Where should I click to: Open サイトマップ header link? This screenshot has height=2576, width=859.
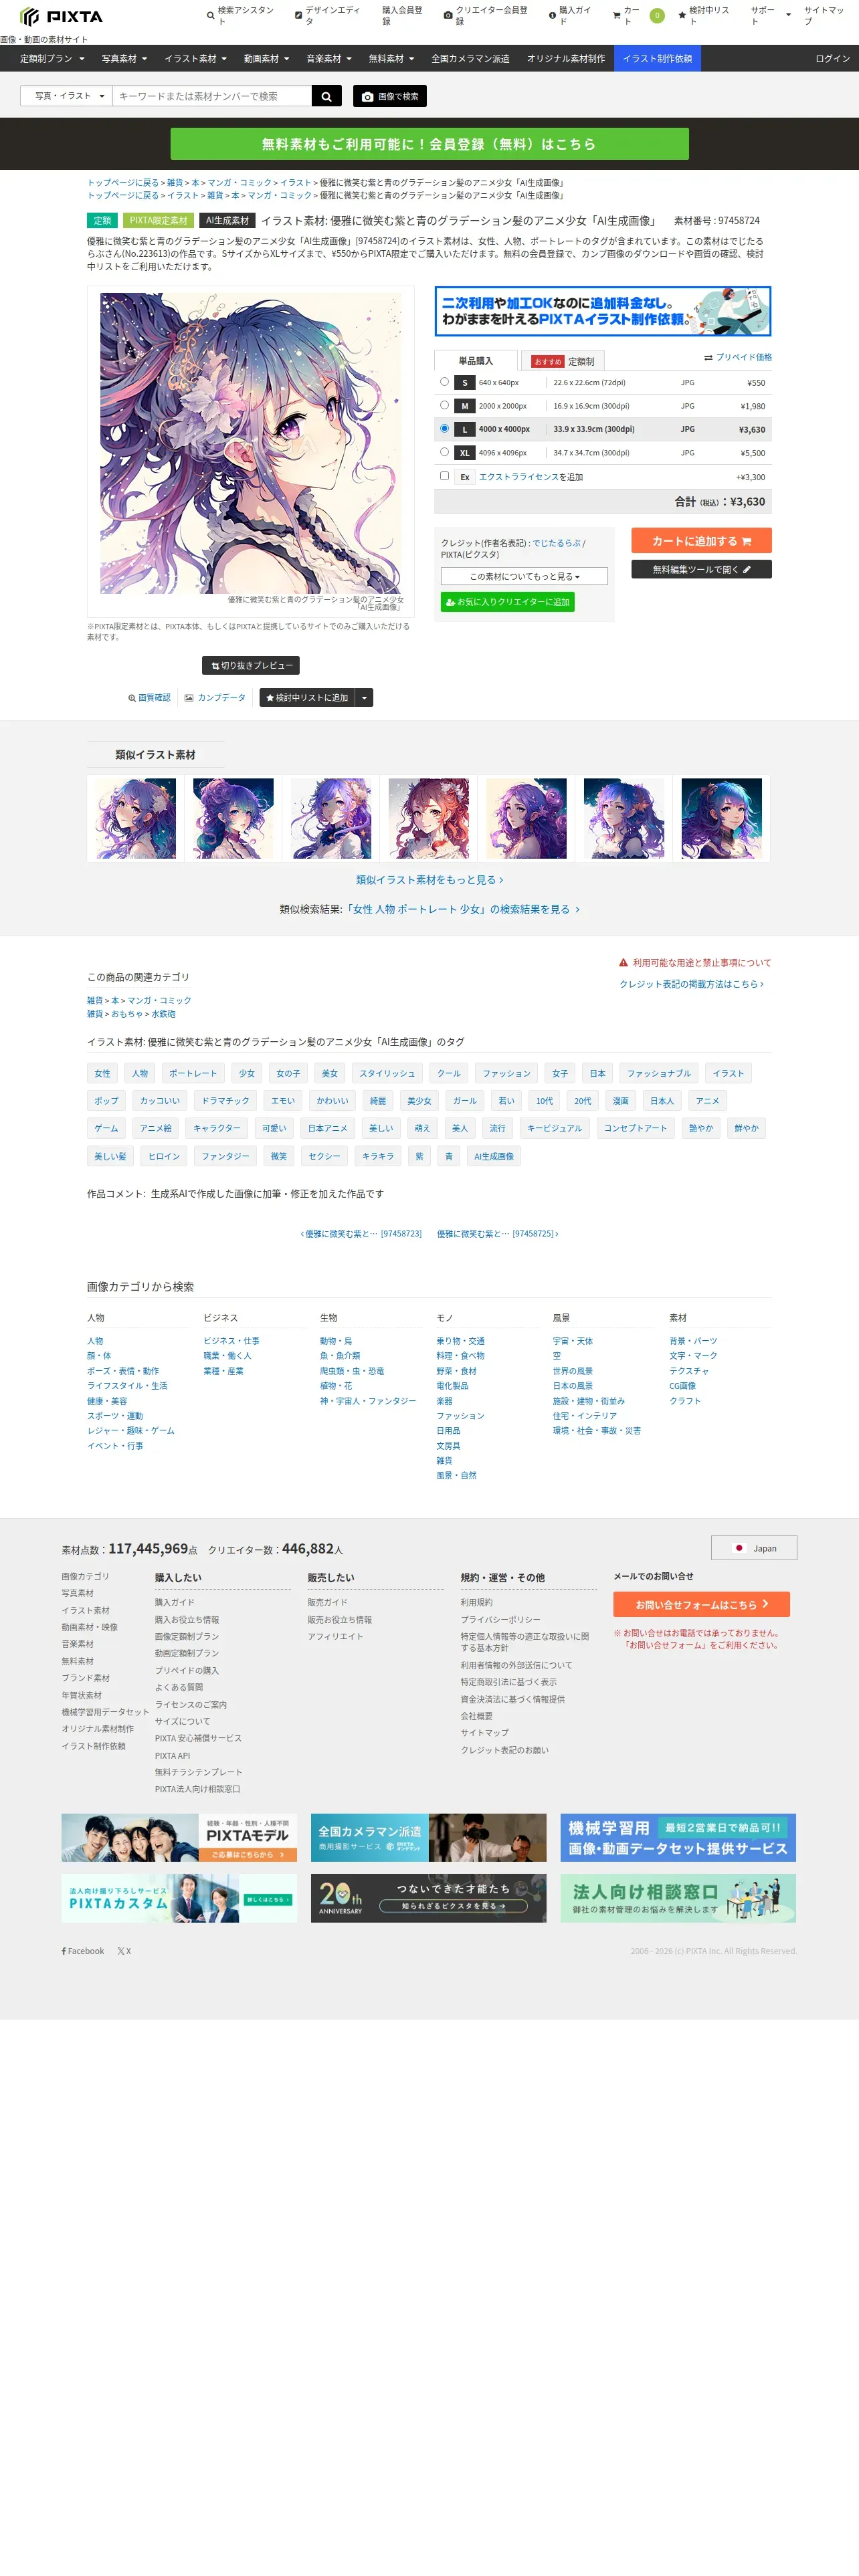point(824,16)
